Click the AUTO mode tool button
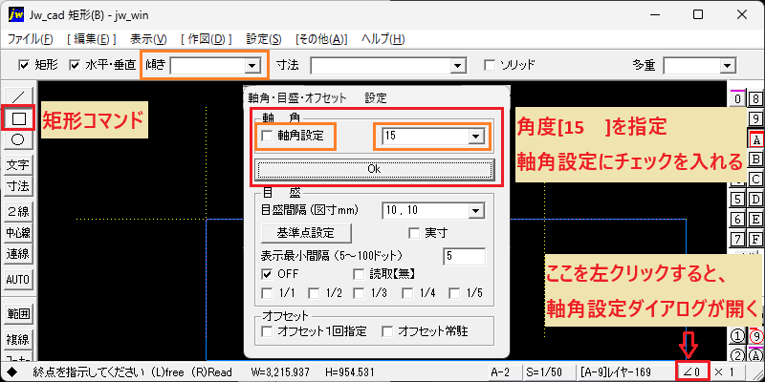 [18, 280]
